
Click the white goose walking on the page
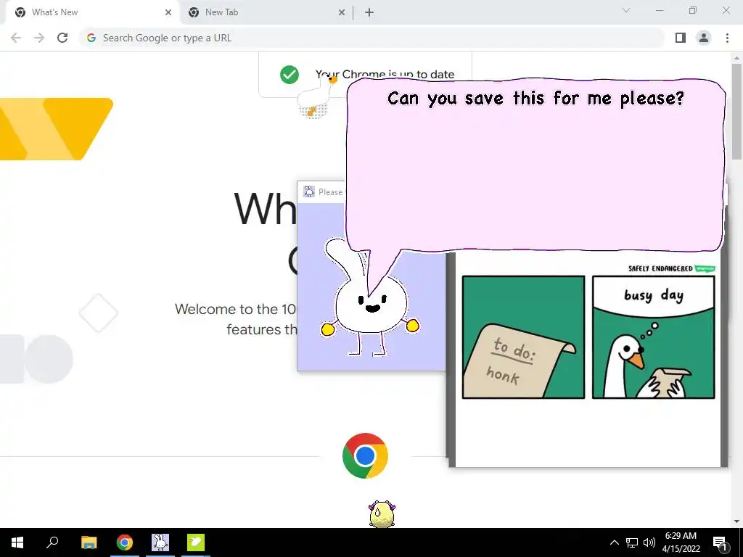316,96
